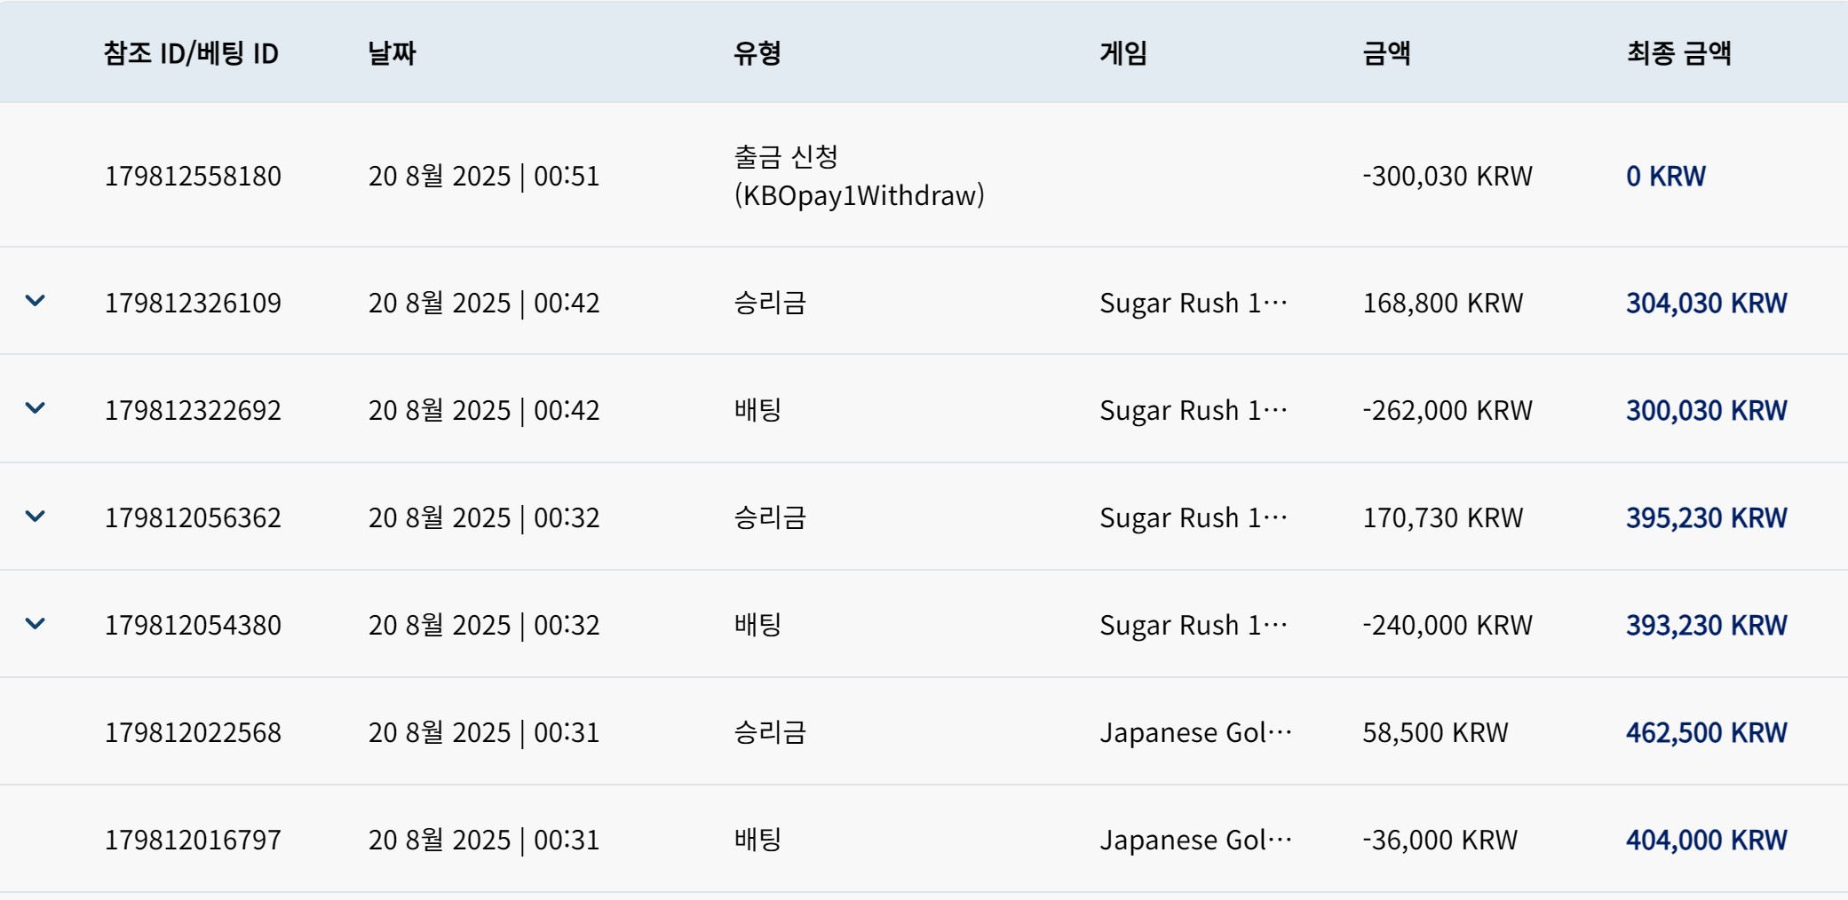Expand transaction row 179812322692
This screenshot has width=1848, height=900.
(x=35, y=408)
